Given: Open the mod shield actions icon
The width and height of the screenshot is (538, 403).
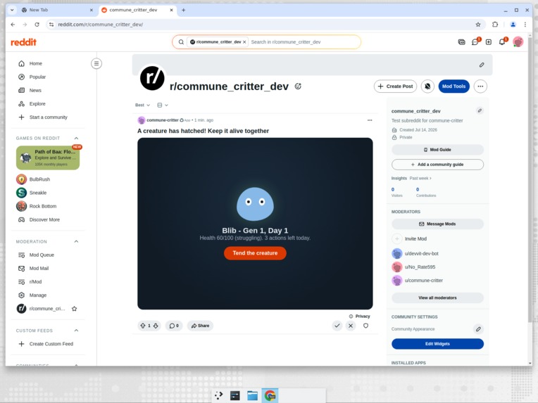Looking at the screenshot, I should [x=365, y=326].
